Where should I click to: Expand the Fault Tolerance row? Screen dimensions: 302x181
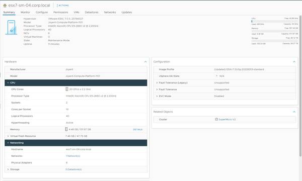point(157,89)
